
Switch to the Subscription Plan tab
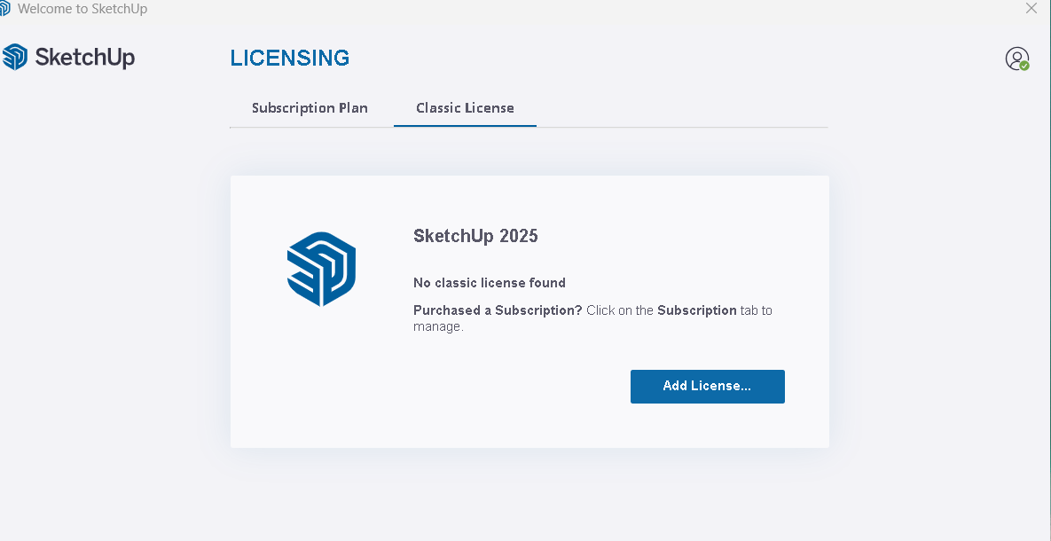coord(310,108)
